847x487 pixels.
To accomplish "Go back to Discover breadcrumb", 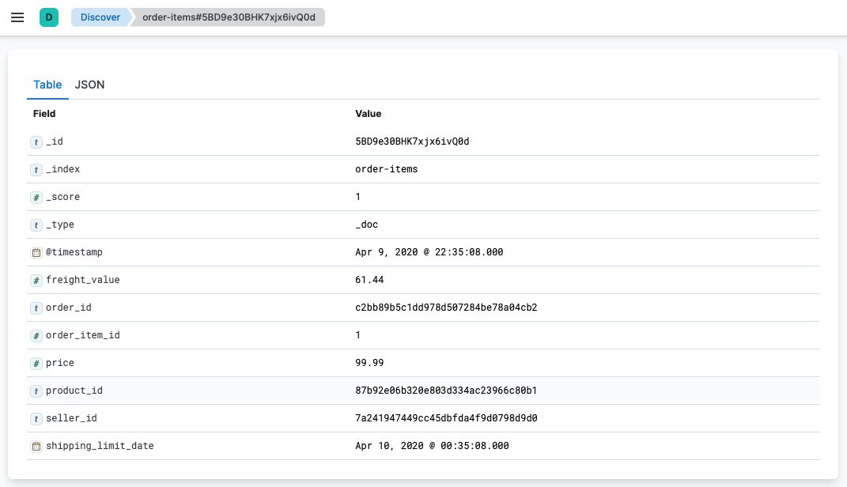I will pos(100,17).
